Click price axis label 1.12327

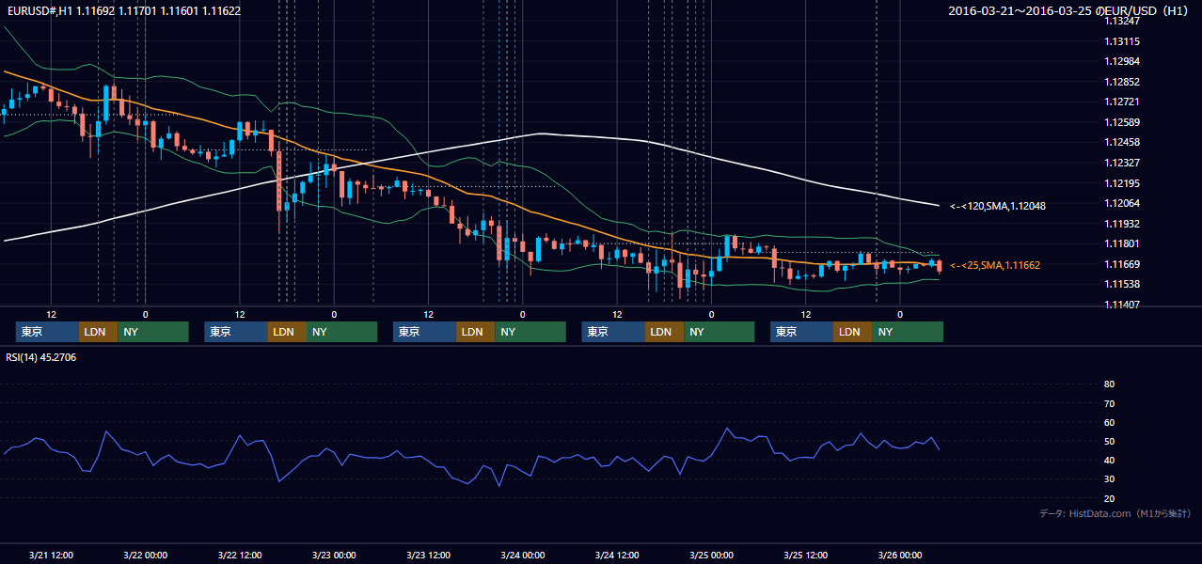(x=1122, y=163)
